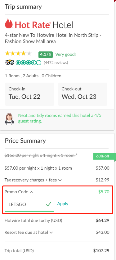Click Apply next to promo code
The height and width of the screenshot is (260, 116).
(63, 204)
